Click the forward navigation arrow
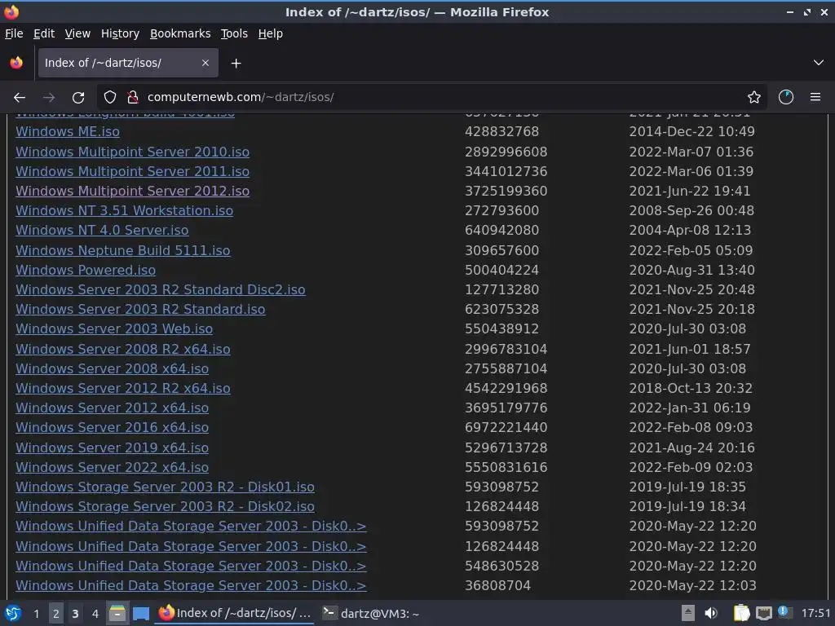The image size is (835, 626). pyautogui.click(x=49, y=98)
